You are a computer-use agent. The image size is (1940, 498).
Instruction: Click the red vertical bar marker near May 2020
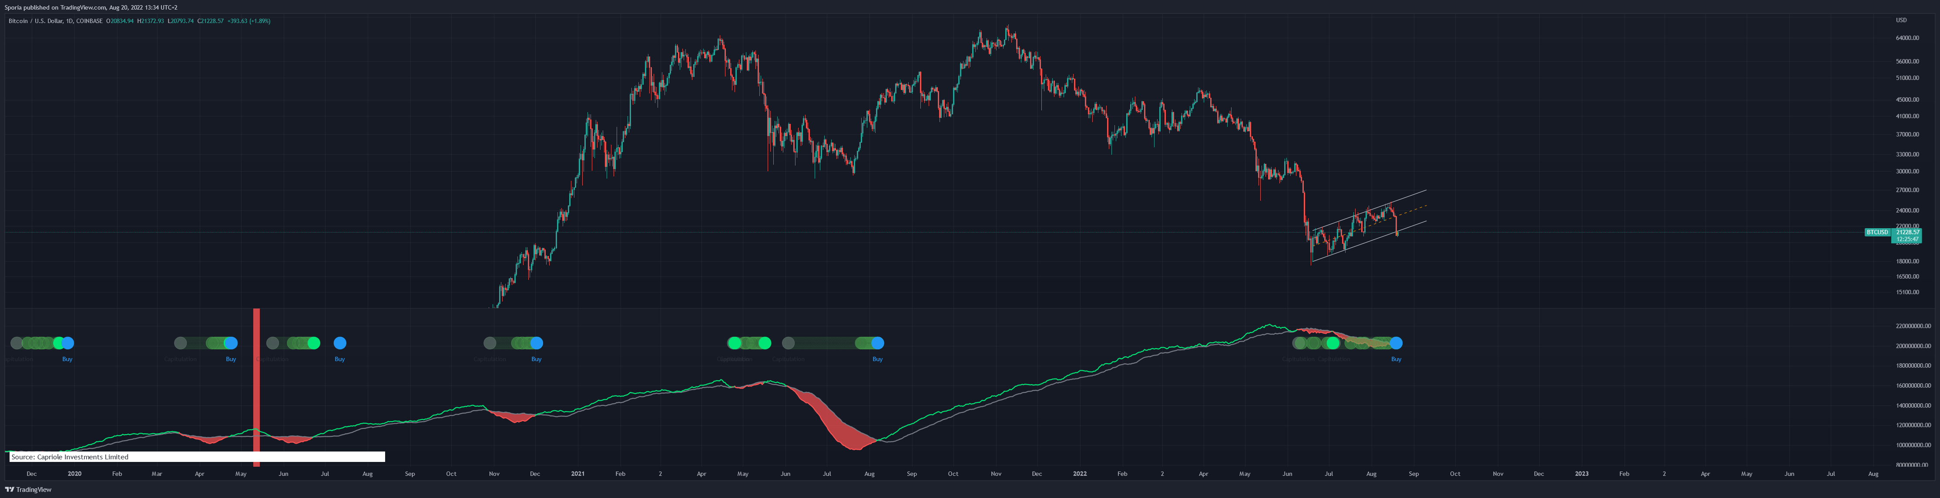click(x=257, y=388)
